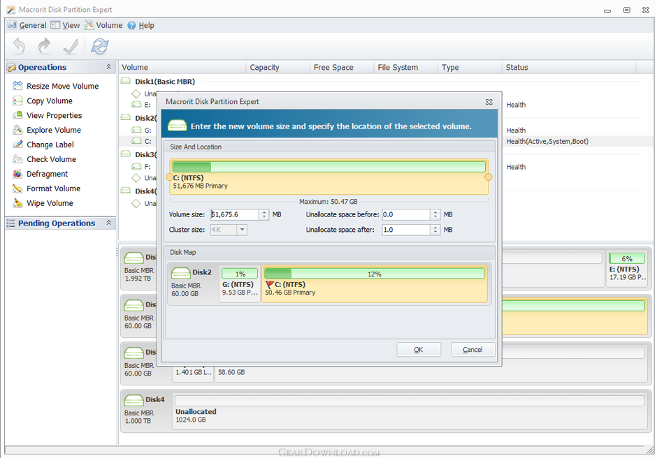
Task: Increase Unallocate space after value
Action: pyautogui.click(x=435, y=227)
